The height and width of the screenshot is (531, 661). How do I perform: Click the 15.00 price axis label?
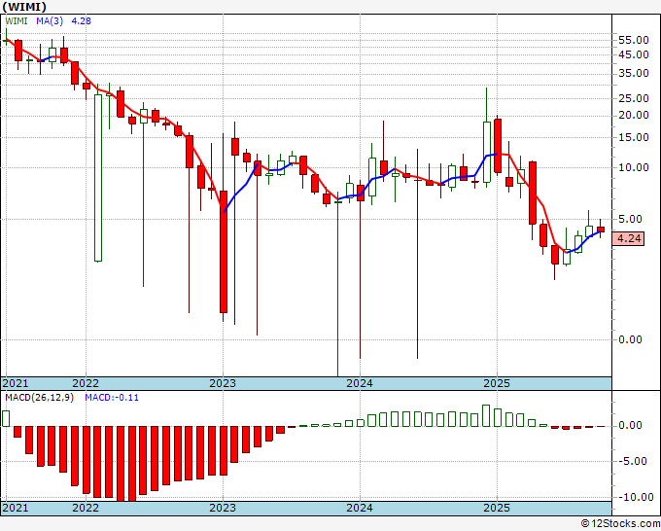[x=633, y=137]
